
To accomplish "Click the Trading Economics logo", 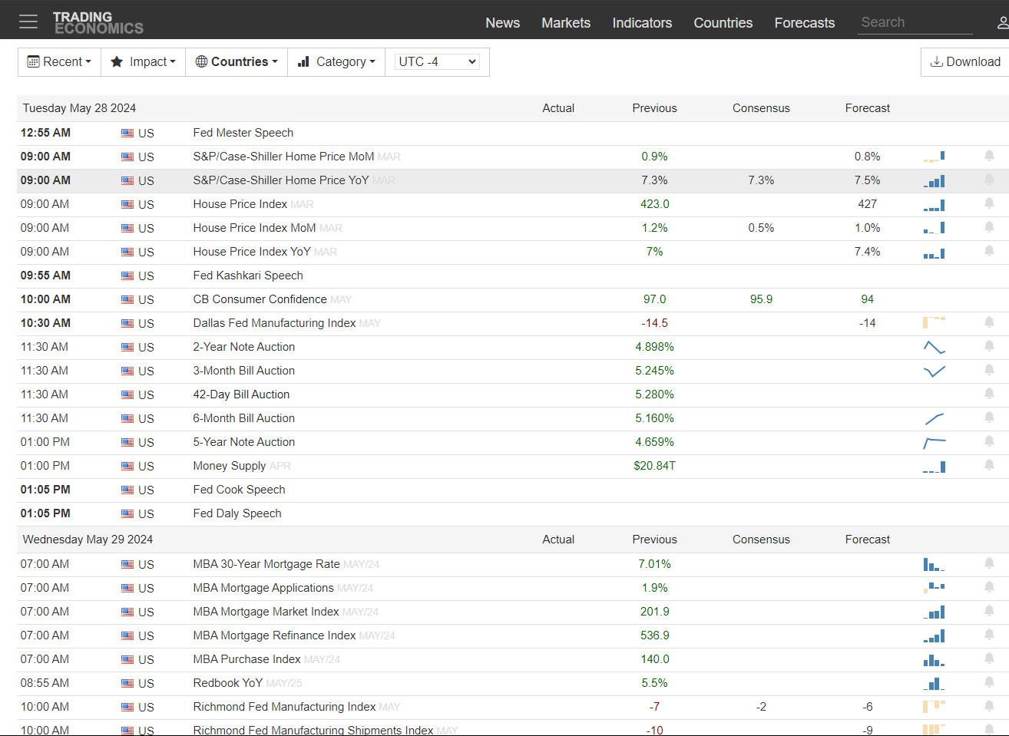I will (x=98, y=22).
